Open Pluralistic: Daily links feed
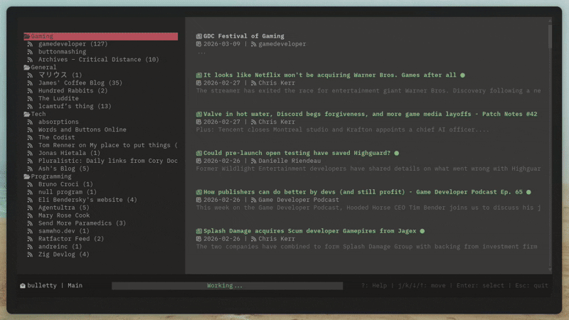 coord(108,161)
